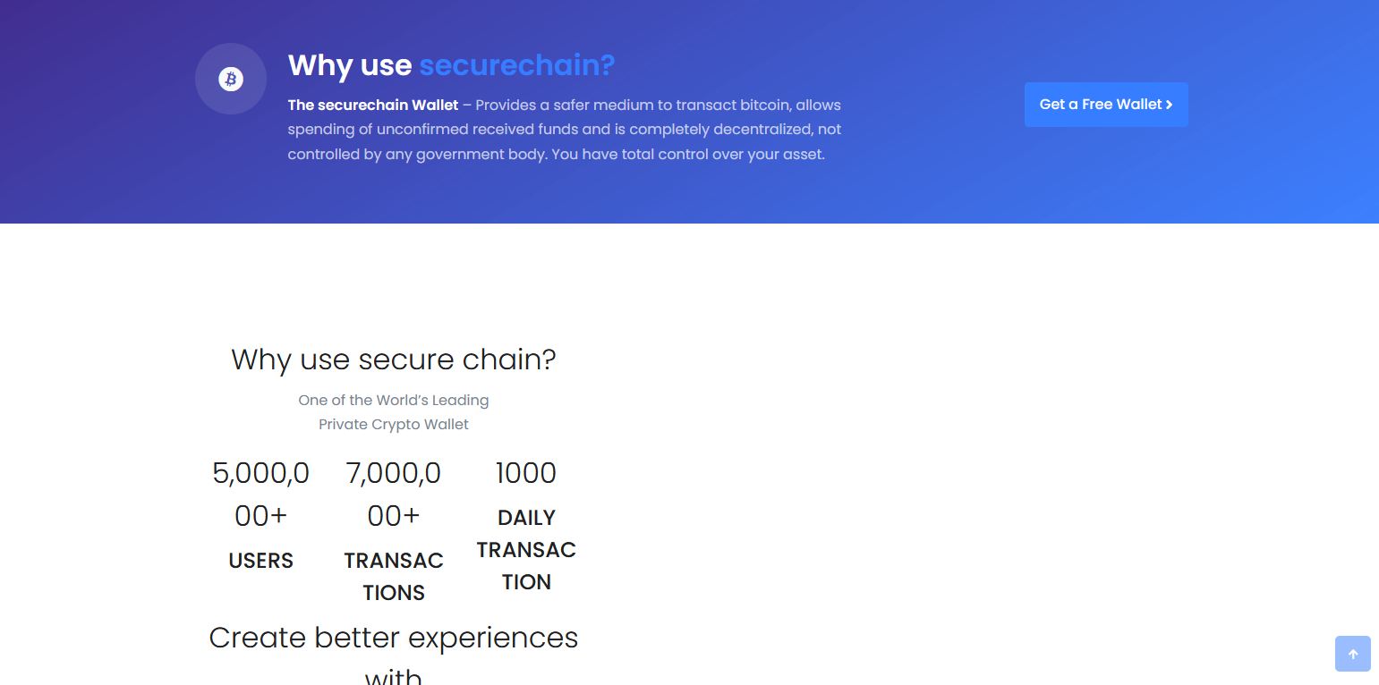This screenshot has width=1379, height=685.
Task: Click the DAILY TRANSACTION label
Action: pos(526,550)
